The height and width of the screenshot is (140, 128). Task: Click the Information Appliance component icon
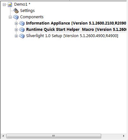[22, 23]
